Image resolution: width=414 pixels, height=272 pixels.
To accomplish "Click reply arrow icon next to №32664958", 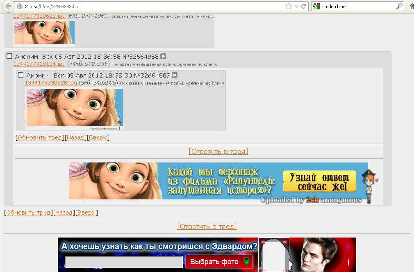I will click(163, 56).
